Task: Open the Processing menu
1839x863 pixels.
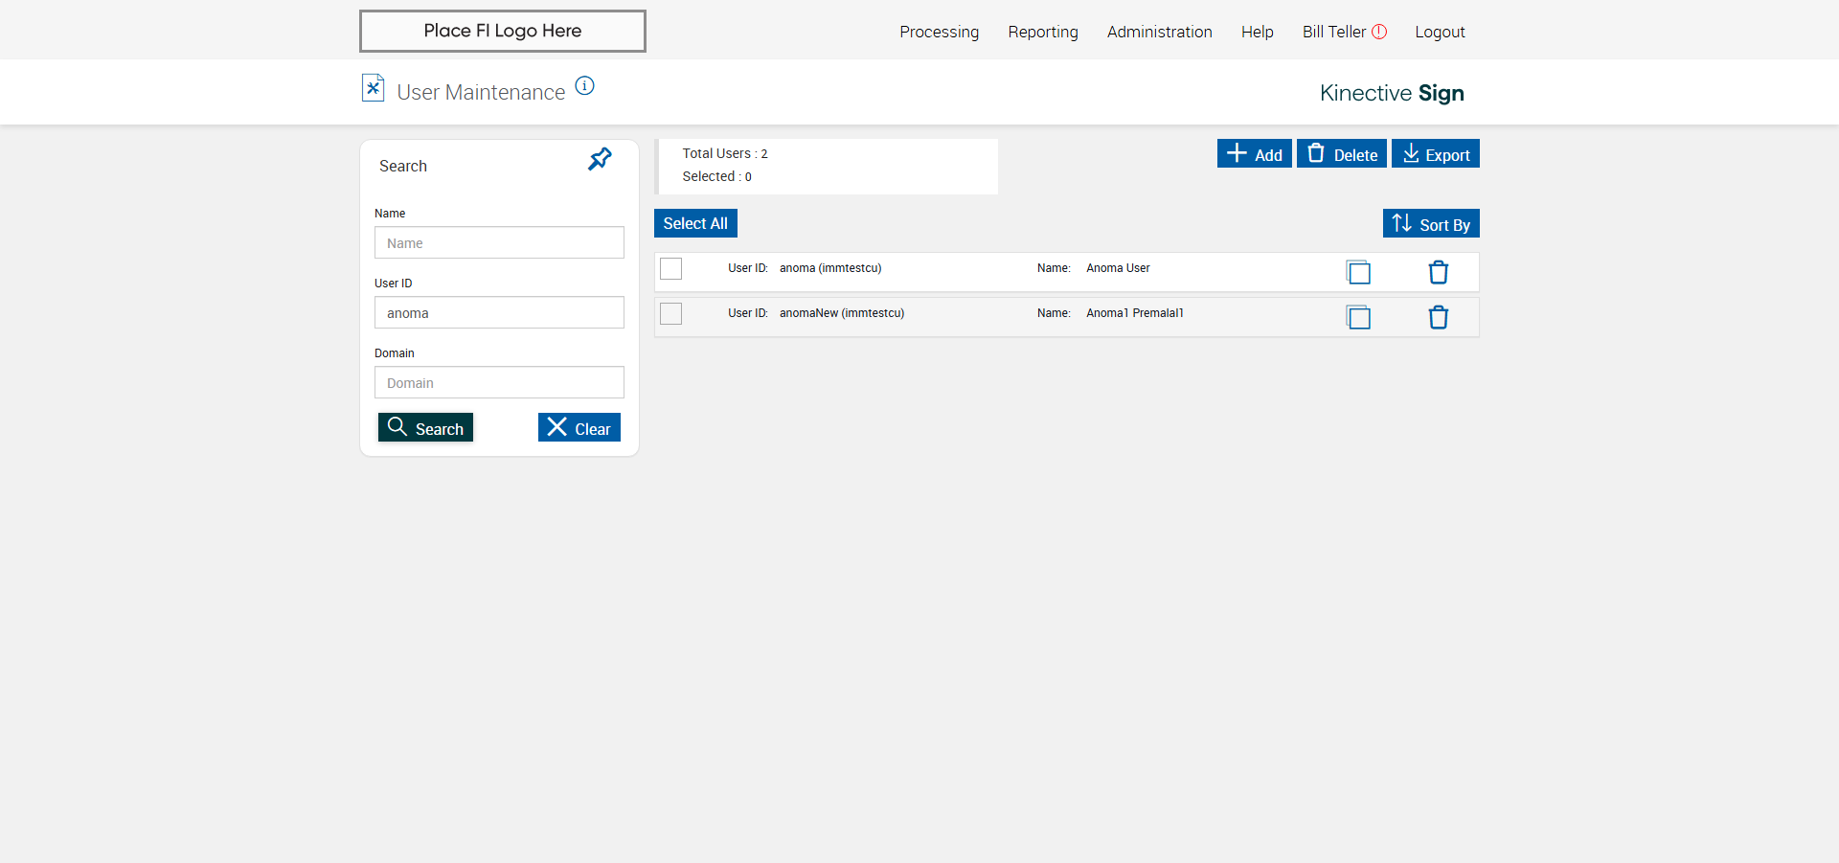Action: pos(939,32)
